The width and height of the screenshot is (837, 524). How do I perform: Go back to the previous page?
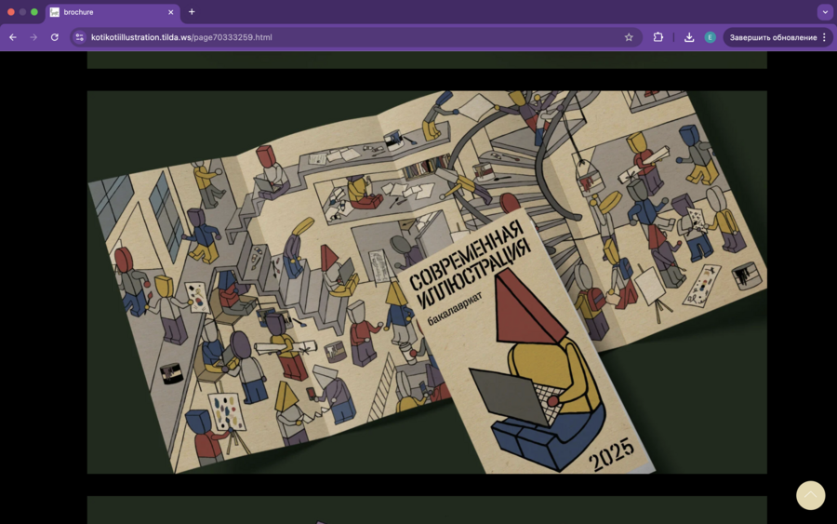coord(13,37)
